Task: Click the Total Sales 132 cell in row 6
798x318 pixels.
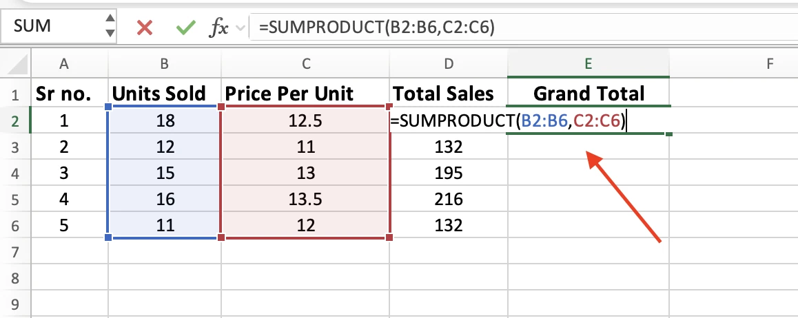Action: pos(449,226)
